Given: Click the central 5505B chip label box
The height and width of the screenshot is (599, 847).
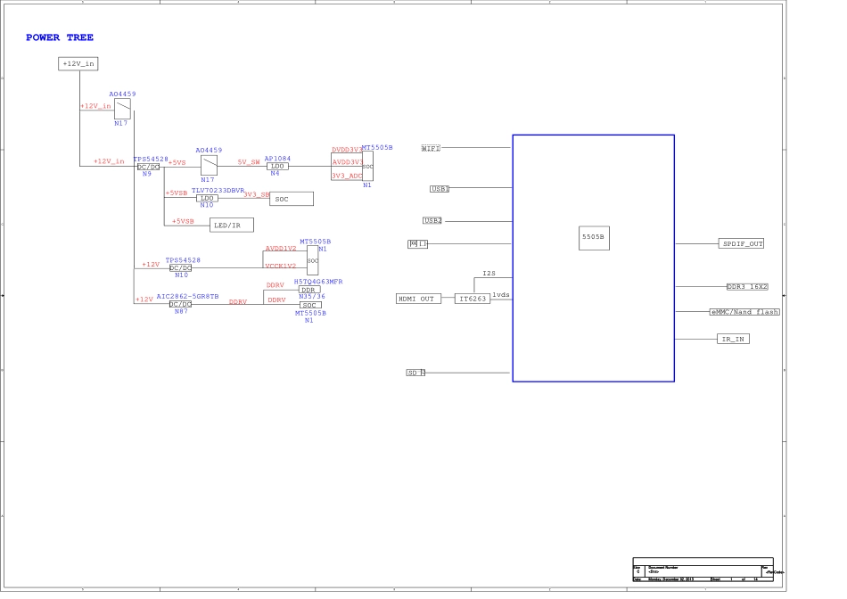Looking at the screenshot, I should point(594,238).
